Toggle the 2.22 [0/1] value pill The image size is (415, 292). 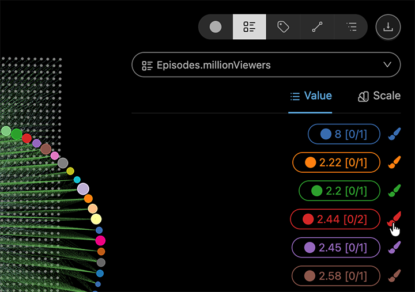pos(336,162)
